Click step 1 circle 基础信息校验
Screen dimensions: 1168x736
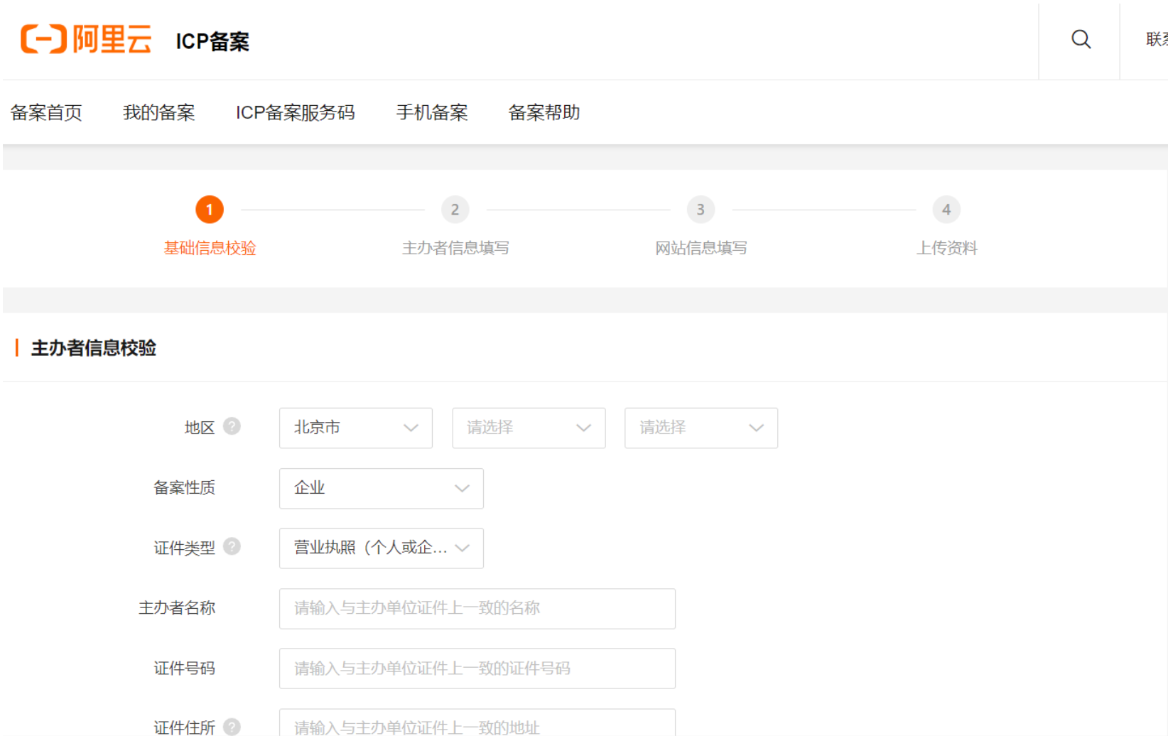point(210,210)
